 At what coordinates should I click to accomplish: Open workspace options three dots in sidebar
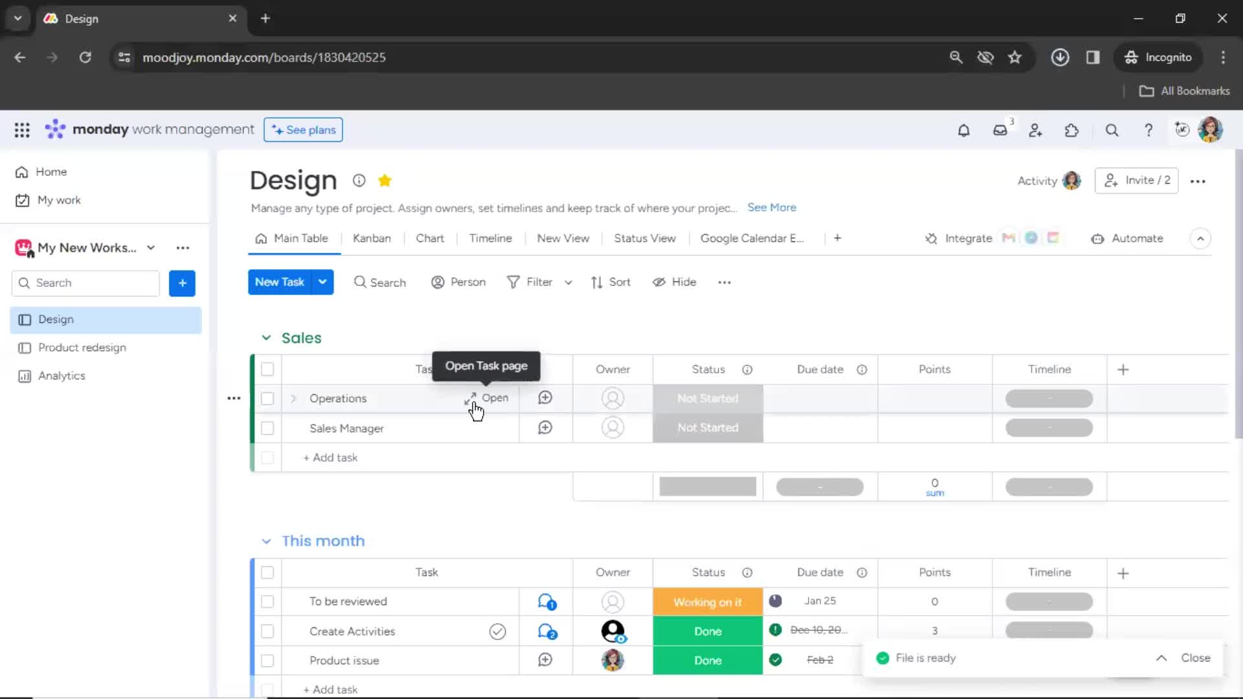[183, 248]
